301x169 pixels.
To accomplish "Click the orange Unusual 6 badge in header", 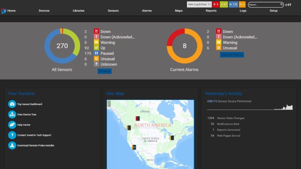I will click(x=242, y=4).
